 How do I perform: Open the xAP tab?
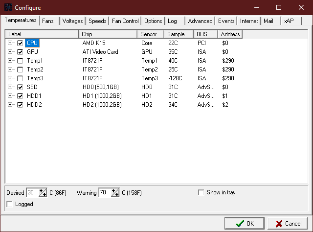pyautogui.click(x=291, y=21)
